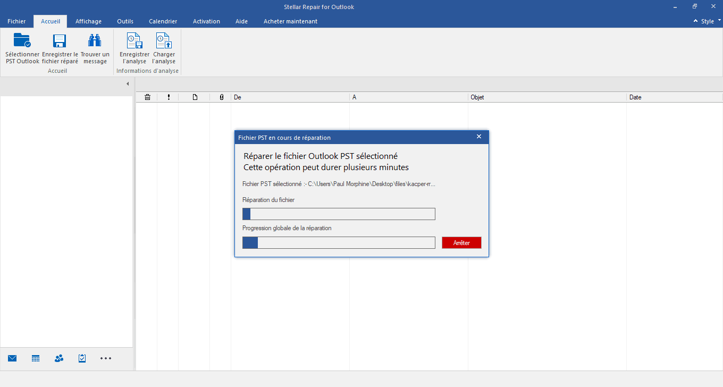Click the Progression globale progress bar
This screenshot has height=387, width=723.
(339, 242)
